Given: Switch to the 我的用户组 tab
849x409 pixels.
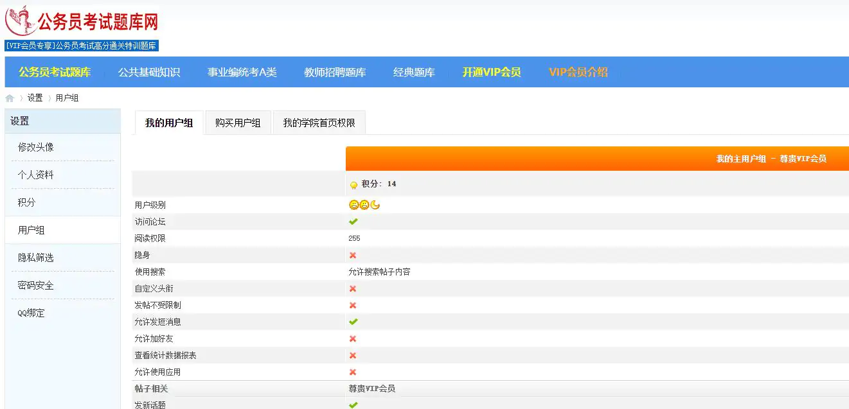Looking at the screenshot, I should coord(169,123).
